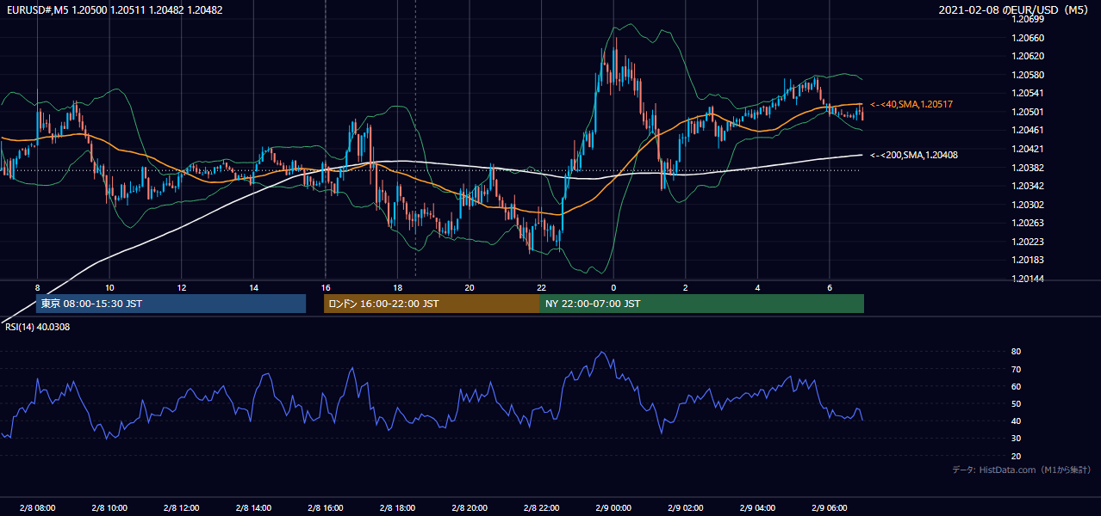Click hour tick 10 under the price chart

click(109, 287)
